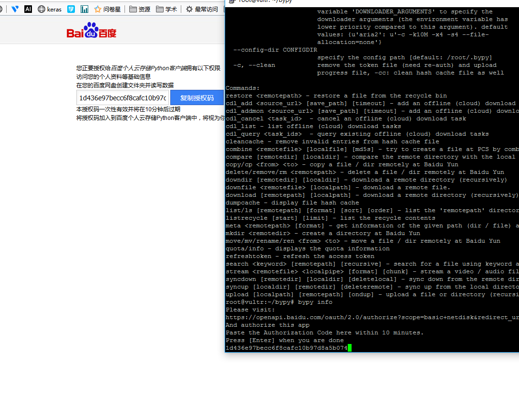
Task: Click the 'mkdir <remotedir>' command line
Action: click(x=323, y=233)
